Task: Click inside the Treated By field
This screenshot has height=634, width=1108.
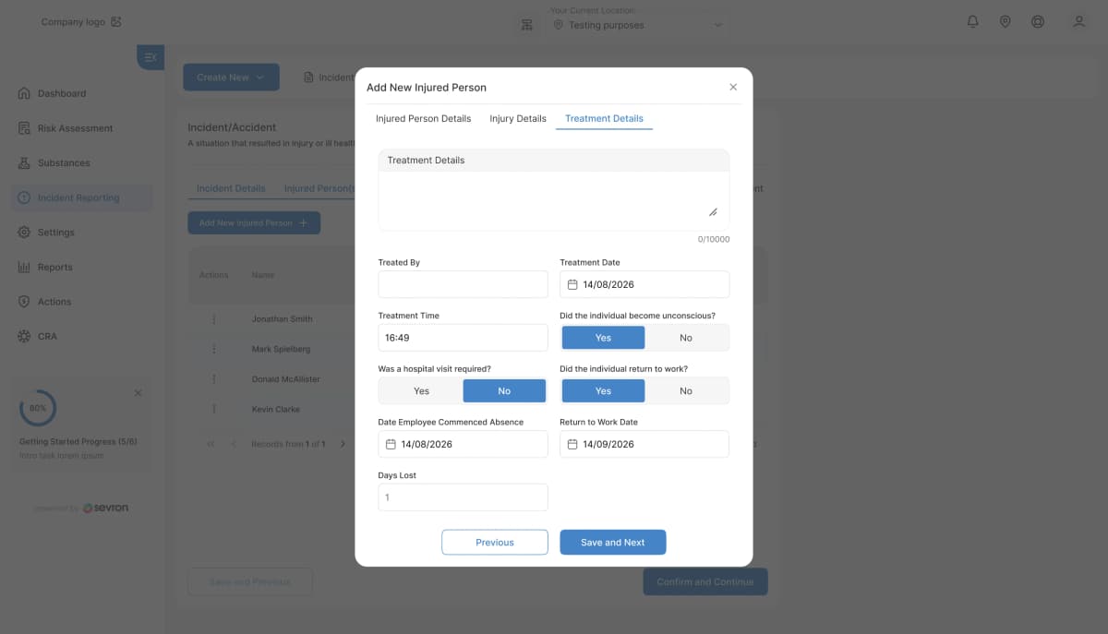Action: (462, 284)
